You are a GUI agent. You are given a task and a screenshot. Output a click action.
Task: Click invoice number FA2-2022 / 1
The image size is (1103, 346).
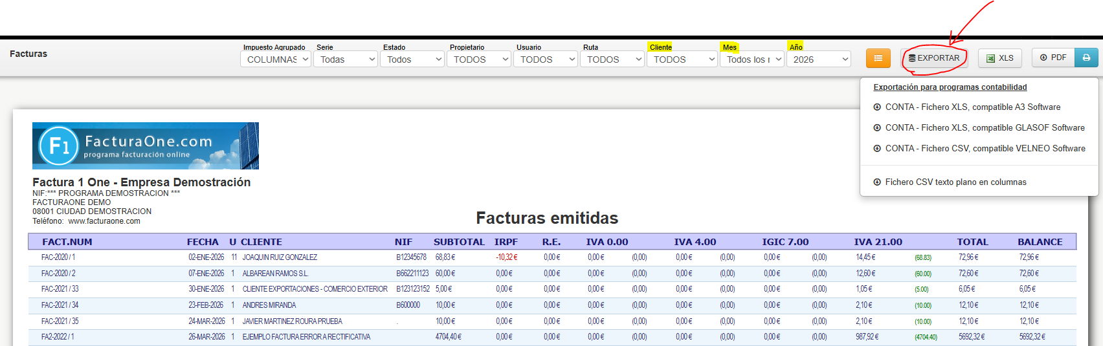(x=58, y=337)
